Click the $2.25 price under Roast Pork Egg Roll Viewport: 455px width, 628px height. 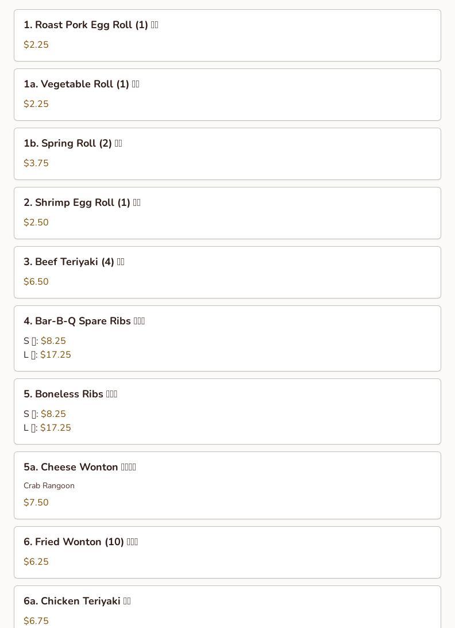pos(36,45)
